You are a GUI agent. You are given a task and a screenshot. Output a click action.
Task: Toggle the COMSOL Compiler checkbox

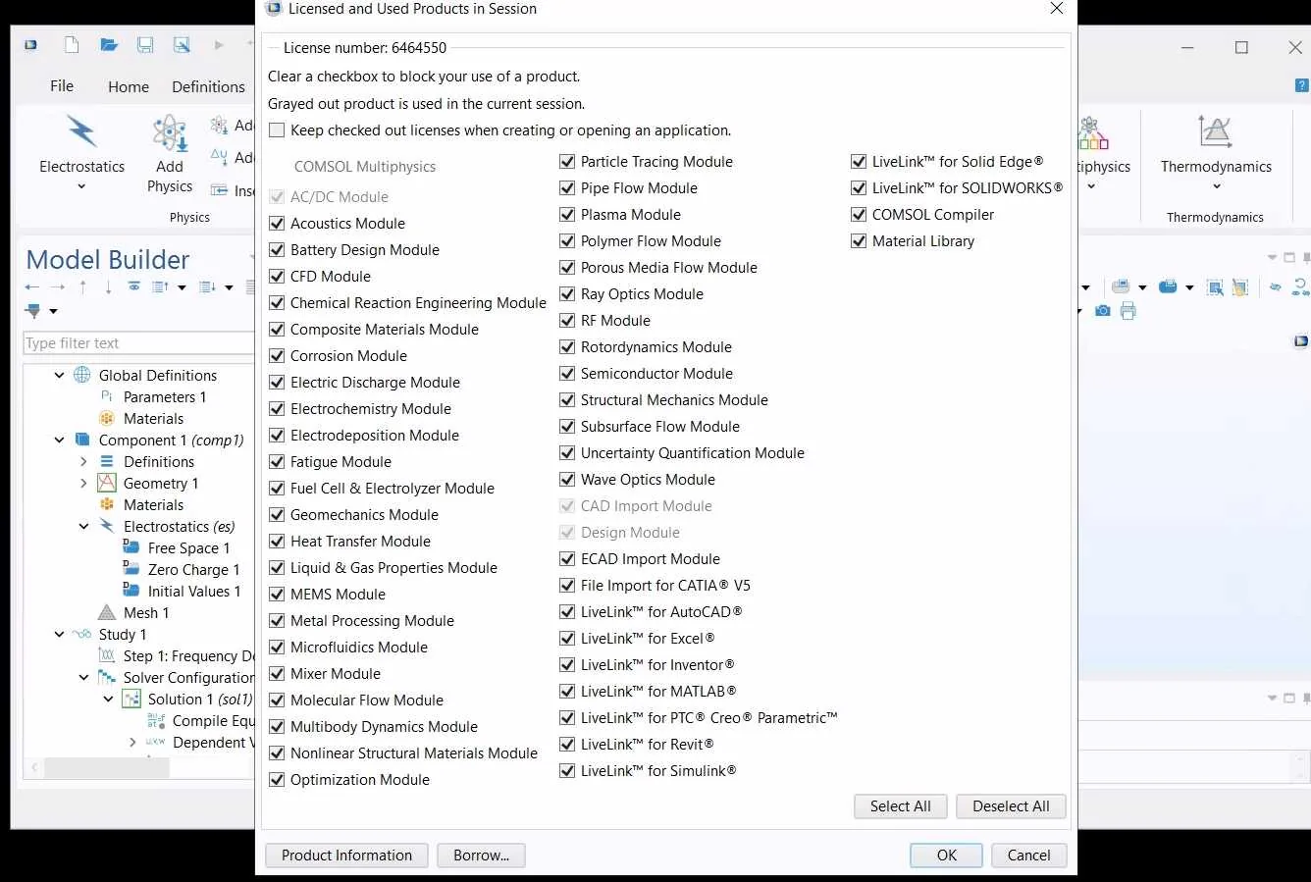pos(859,215)
